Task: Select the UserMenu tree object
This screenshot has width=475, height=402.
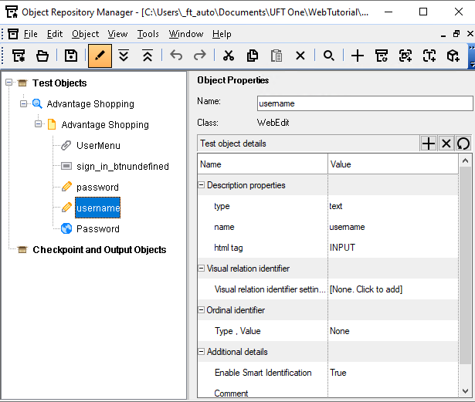Action: click(98, 146)
